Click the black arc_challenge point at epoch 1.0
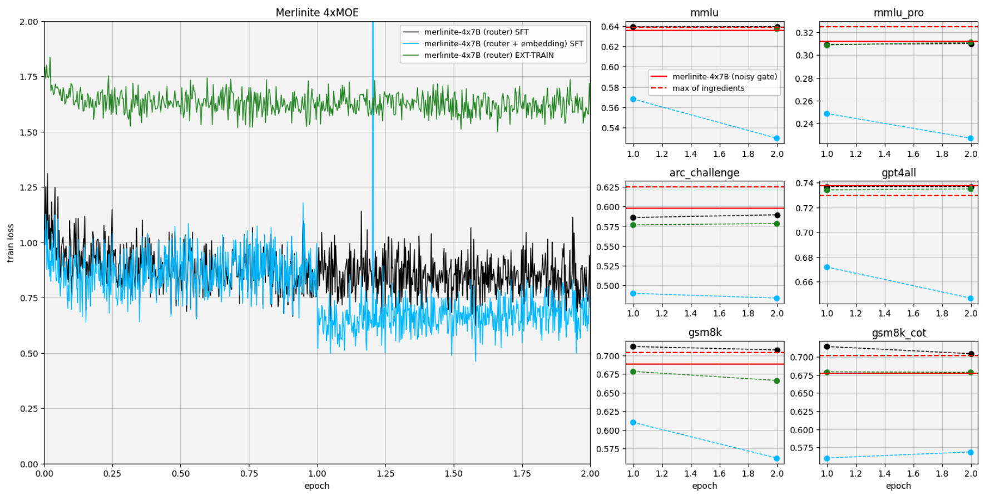 tap(633, 217)
